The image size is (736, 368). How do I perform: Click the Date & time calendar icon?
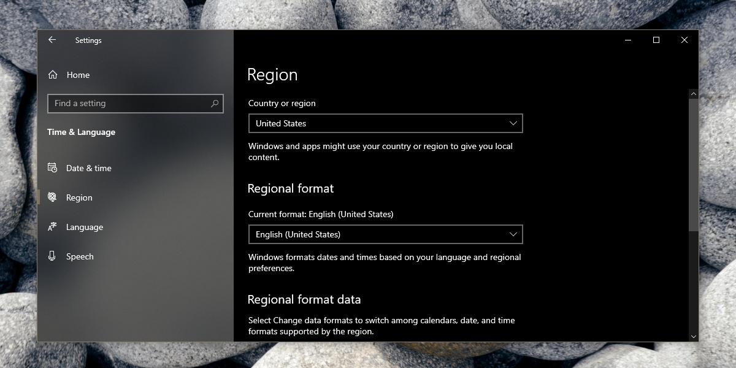[x=53, y=168]
